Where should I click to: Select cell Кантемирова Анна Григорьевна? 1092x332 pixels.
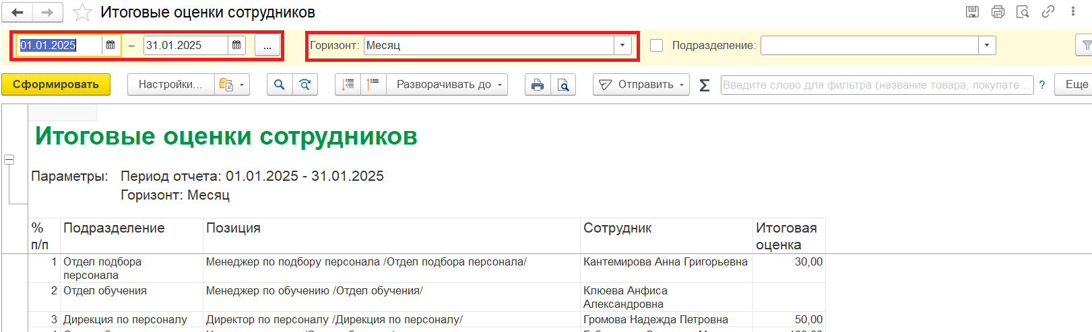pyautogui.click(x=666, y=268)
